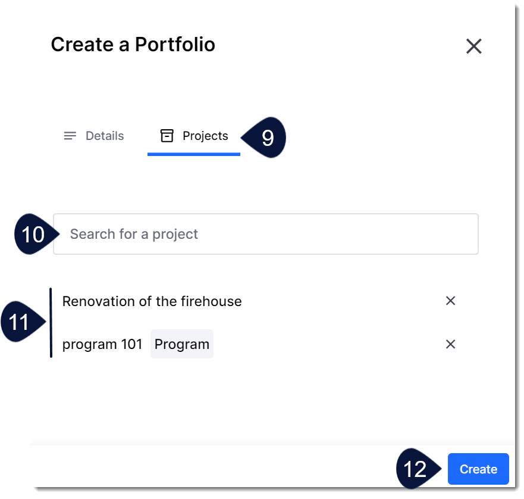The height and width of the screenshot is (499, 524).
Task: Click callout marker number 9
Action: [266, 137]
